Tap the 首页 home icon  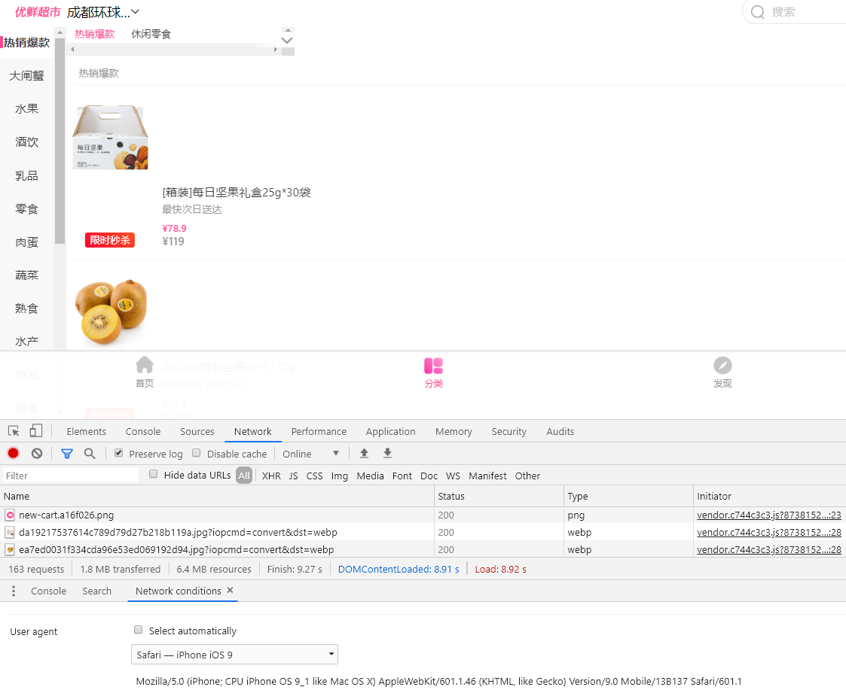coord(144,365)
